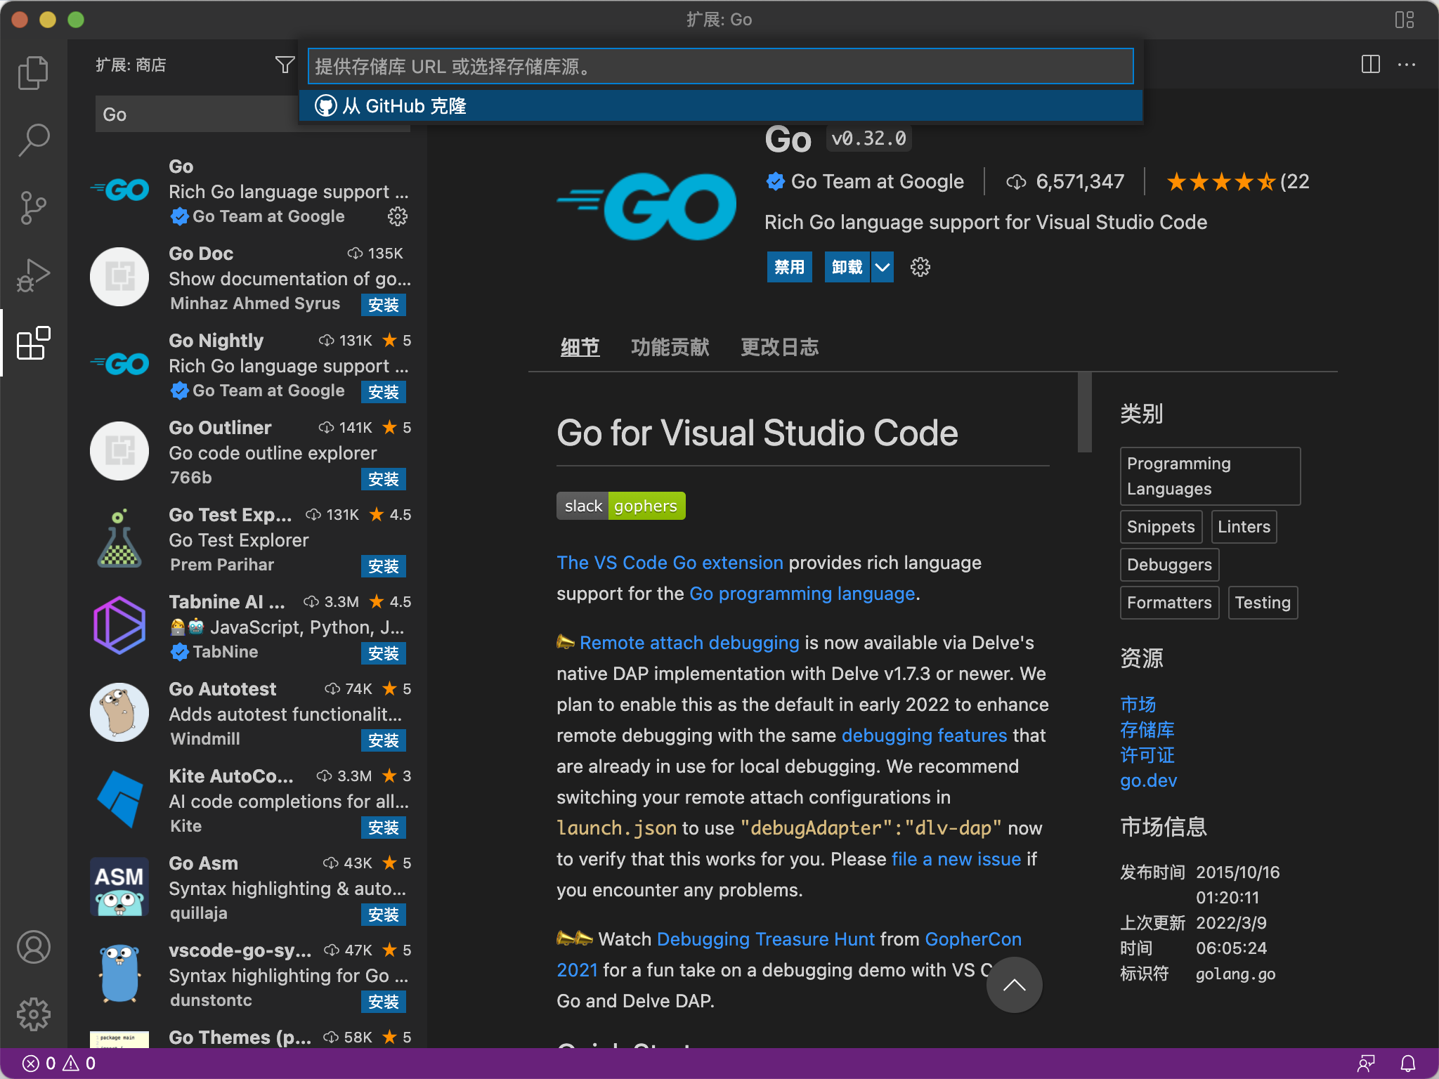Click the 禁用 button to disable Go
Screen dimensions: 1439x1079
[x=789, y=267]
